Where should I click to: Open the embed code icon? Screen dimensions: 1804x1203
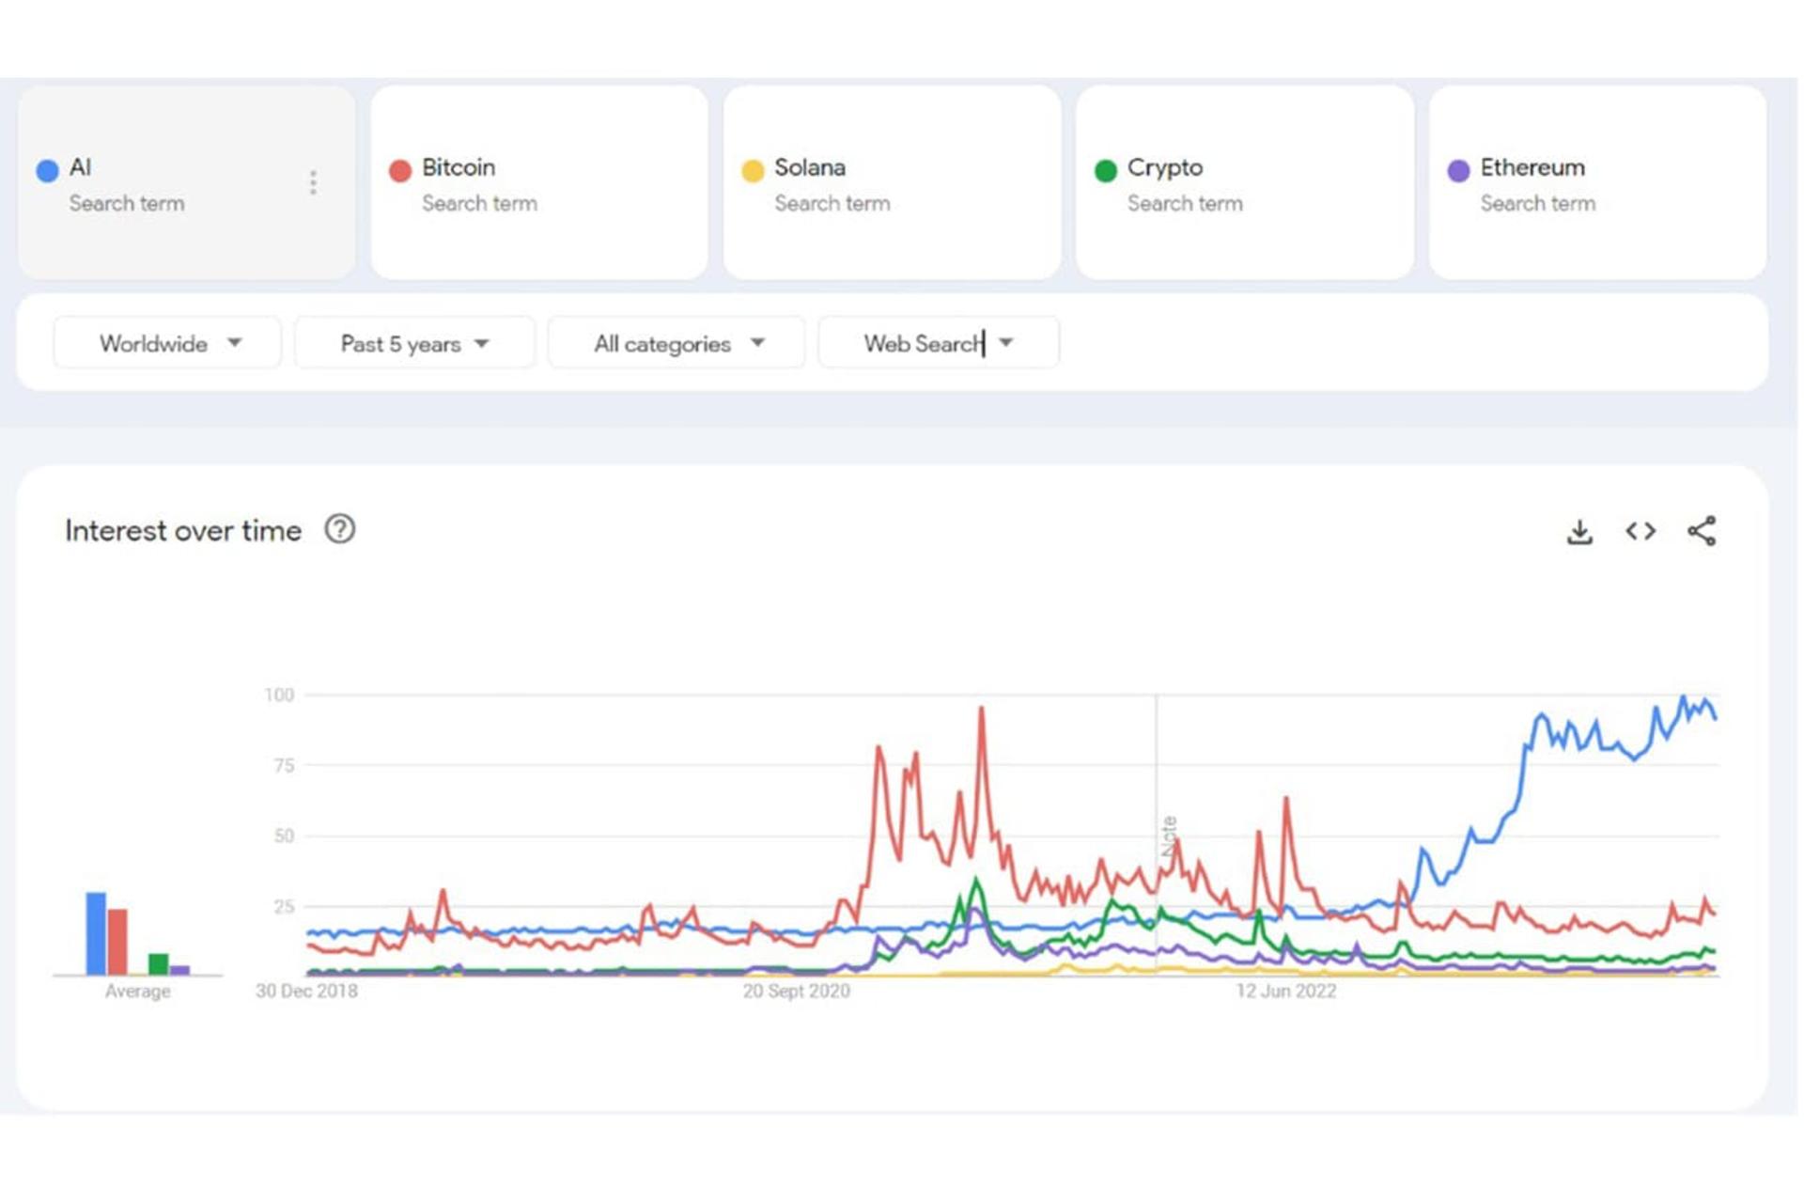click(x=1641, y=531)
